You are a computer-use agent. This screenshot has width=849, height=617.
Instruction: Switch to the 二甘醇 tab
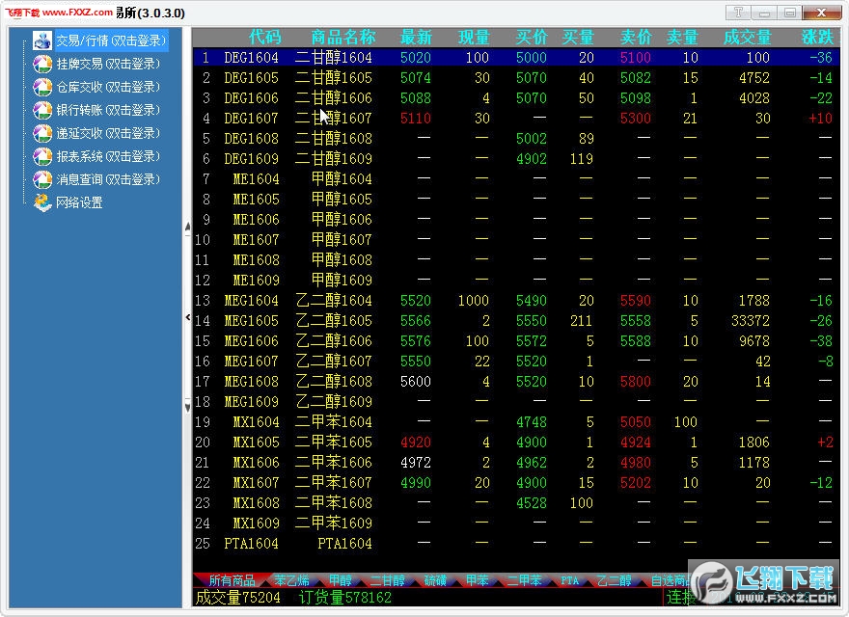pyautogui.click(x=389, y=580)
